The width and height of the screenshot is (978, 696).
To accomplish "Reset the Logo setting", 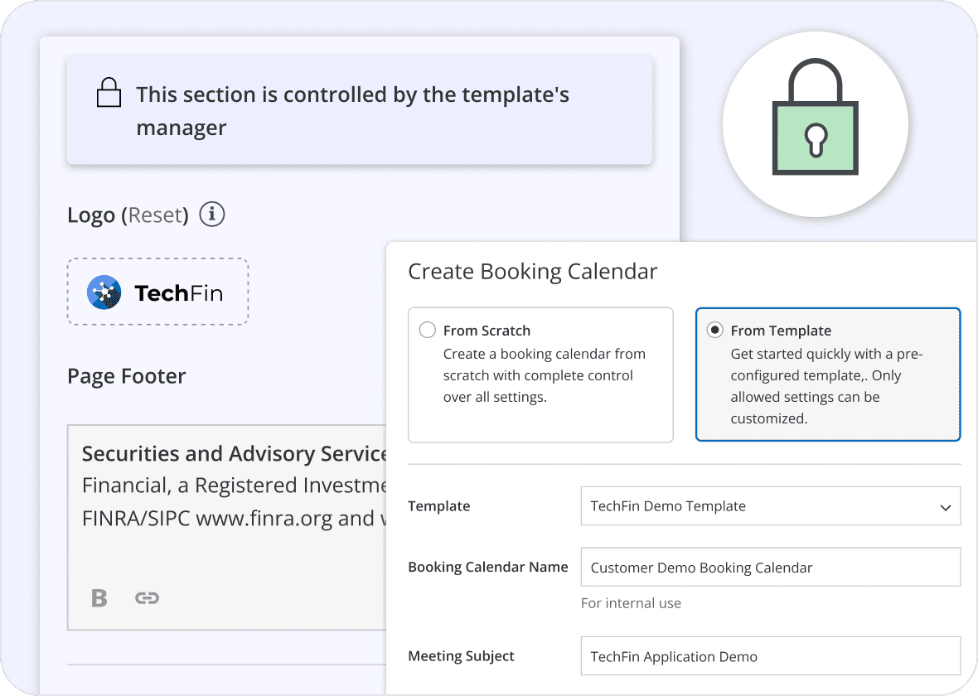I will click(x=155, y=215).
